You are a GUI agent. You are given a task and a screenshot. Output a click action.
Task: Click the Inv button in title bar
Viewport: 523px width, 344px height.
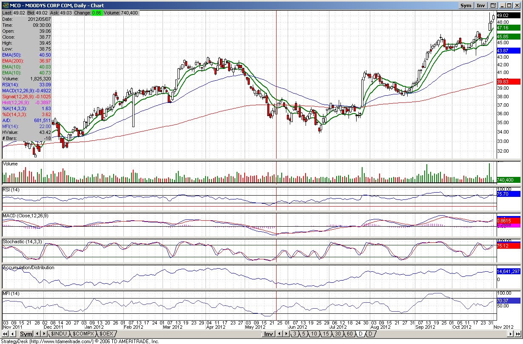click(481, 6)
